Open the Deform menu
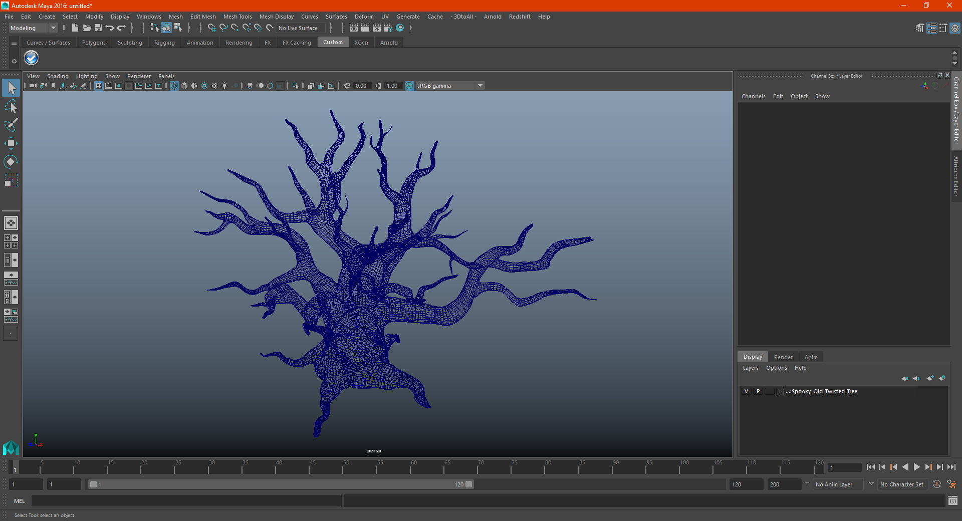 pyautogui.click(x=364, y=17)
